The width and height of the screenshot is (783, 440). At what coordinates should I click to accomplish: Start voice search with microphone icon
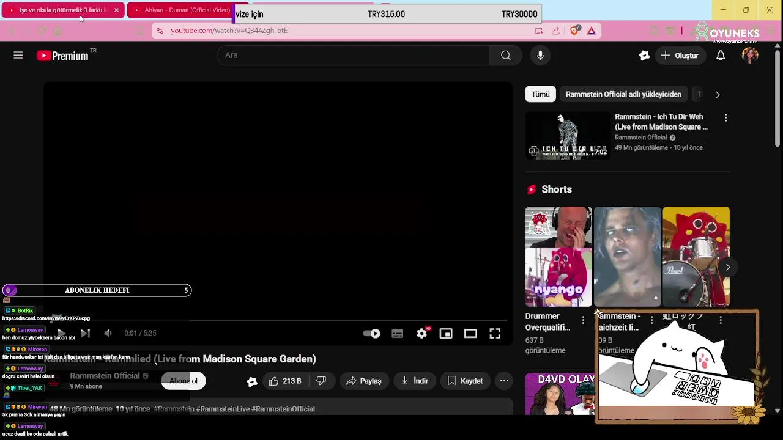[540, 55]
